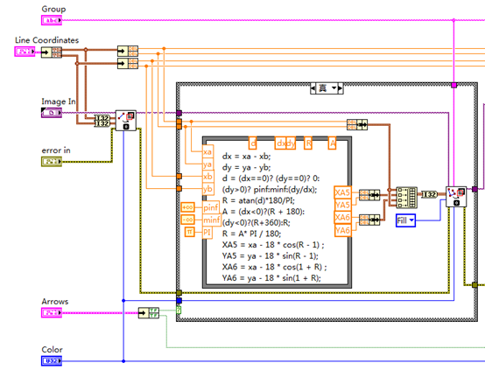The height and width of the screenshot is (370, 485).
Task: Click the case structure previous-case arrow
Action: click(x=313, y=88)
